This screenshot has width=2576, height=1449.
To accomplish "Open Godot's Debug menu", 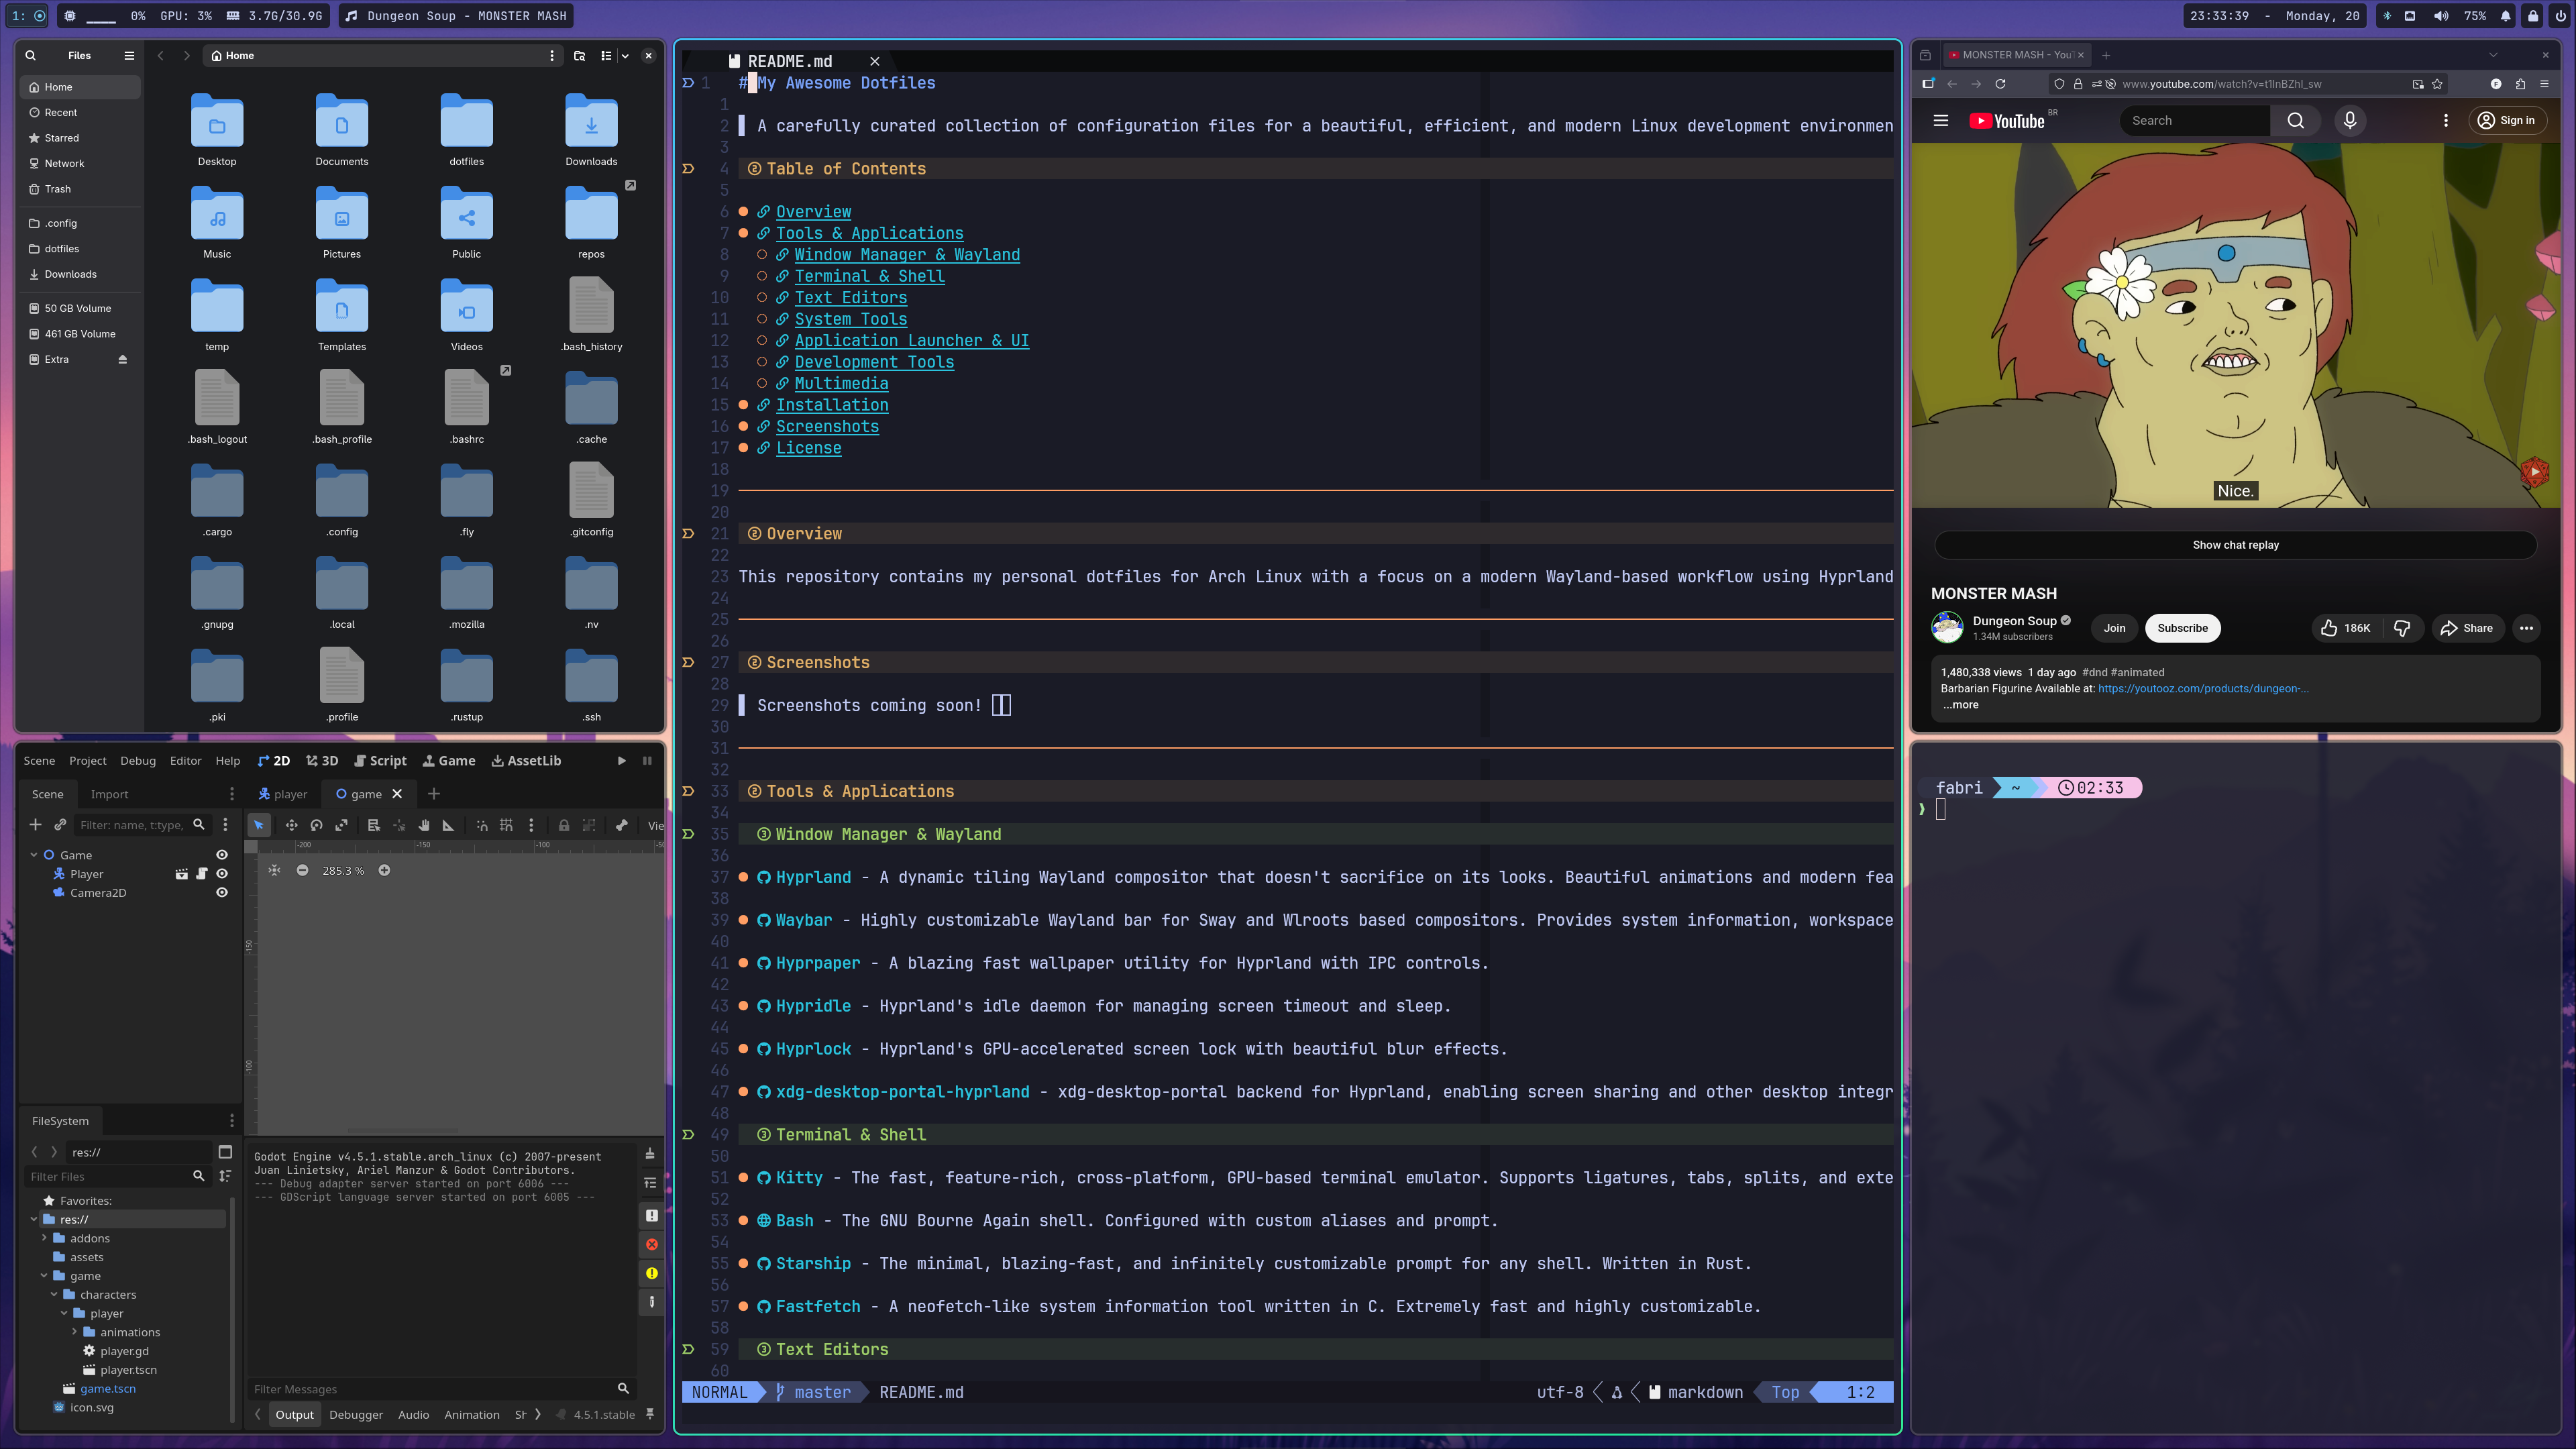I will (x=138, y=760).
